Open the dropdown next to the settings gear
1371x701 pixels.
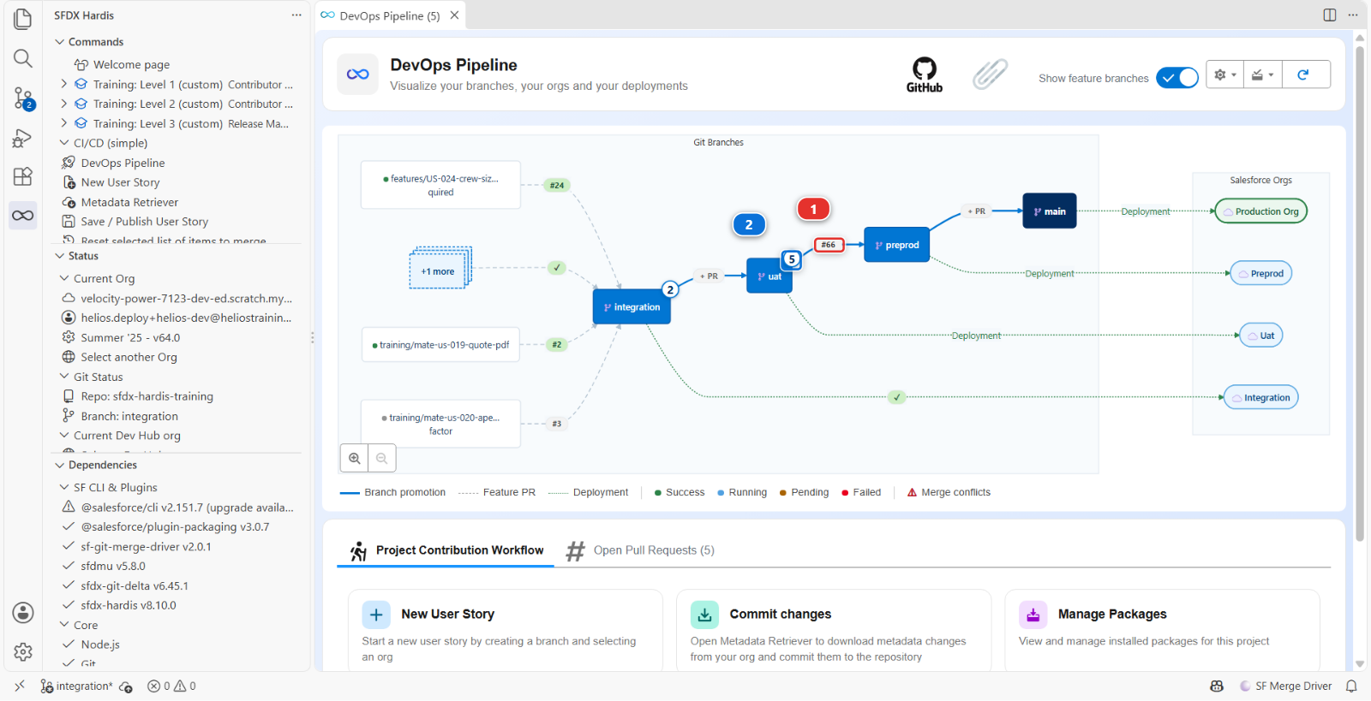coord(1262,74)
